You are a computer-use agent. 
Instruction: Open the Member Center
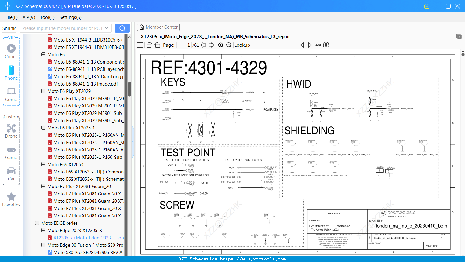158,27
